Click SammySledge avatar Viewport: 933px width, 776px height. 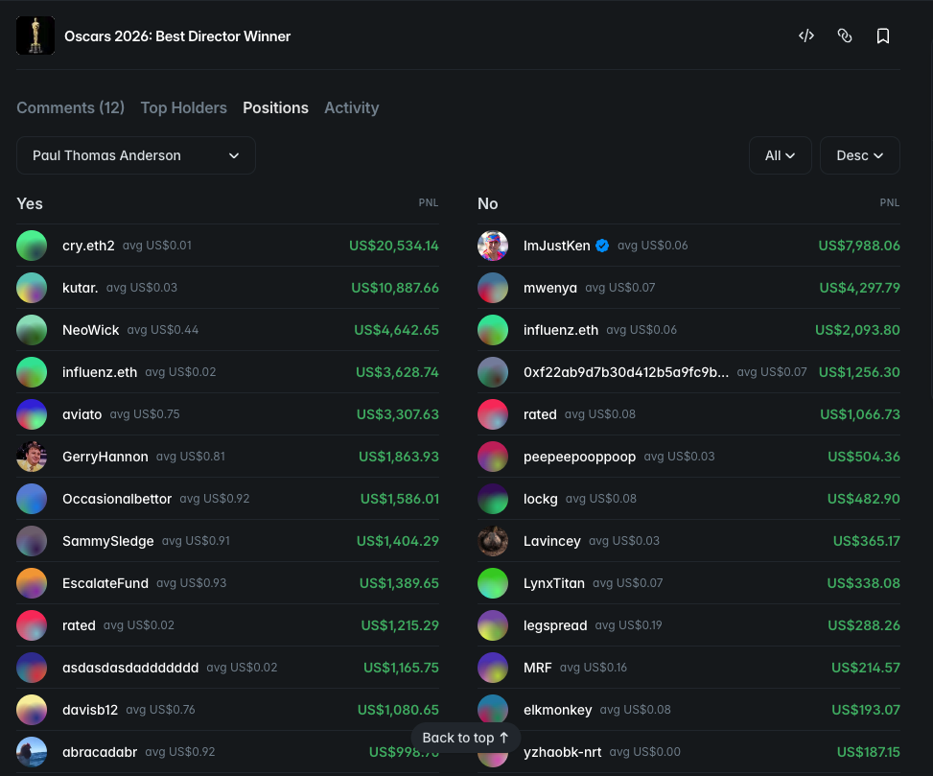click(x=32, y=542)
